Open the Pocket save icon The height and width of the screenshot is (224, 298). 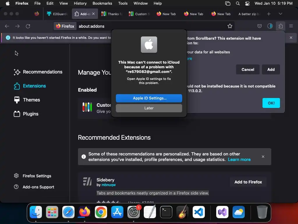click(259, 26)
